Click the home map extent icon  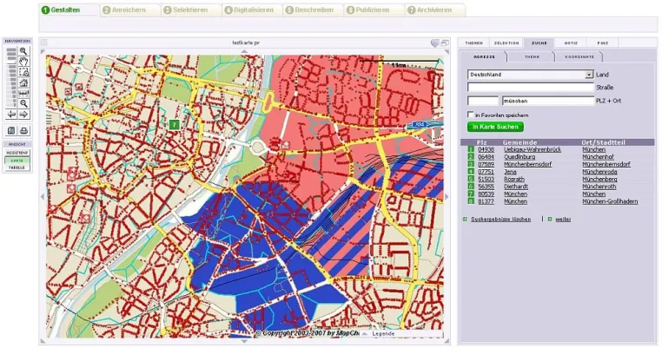point(23,82)
